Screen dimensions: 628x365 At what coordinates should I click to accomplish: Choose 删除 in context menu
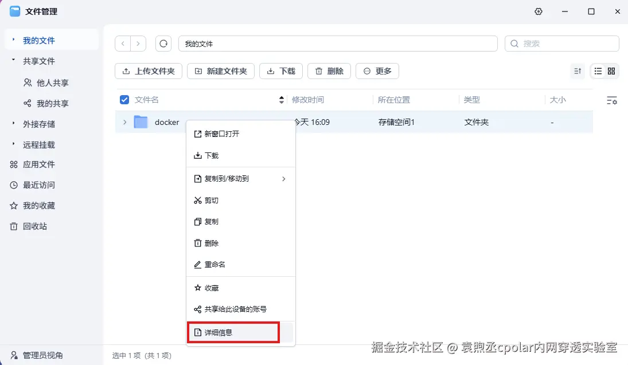(241, 244)
